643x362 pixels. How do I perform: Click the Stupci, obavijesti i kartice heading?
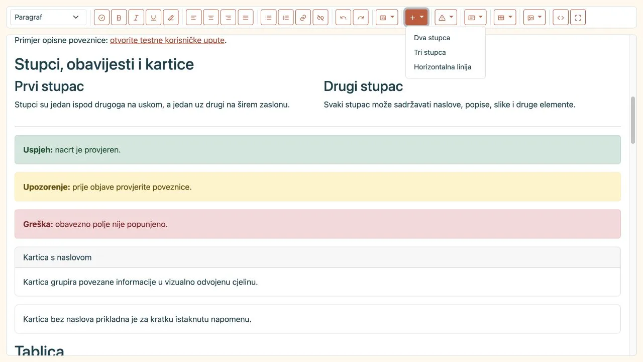click(104, 64)
